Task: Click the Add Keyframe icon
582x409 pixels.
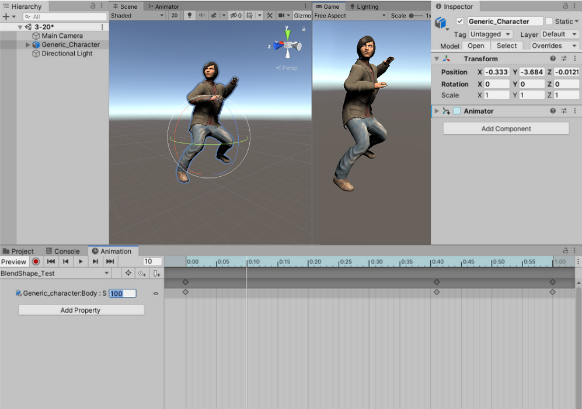Action: pyautogui.click(x=141, y=273)
